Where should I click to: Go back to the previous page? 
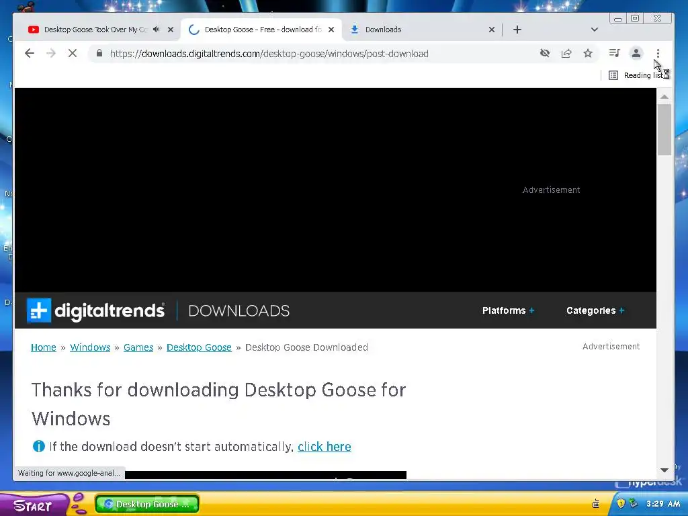(x=30, y=54)
